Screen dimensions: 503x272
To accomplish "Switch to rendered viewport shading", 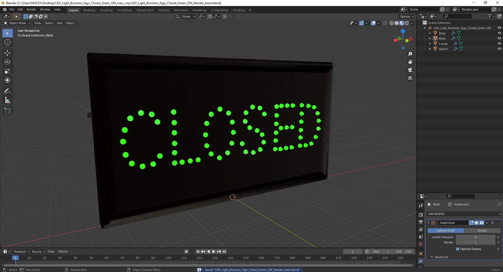I will coord(407,23).
